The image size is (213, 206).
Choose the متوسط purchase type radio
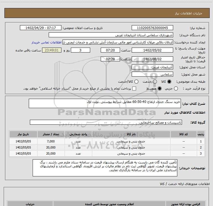[160, 88]
